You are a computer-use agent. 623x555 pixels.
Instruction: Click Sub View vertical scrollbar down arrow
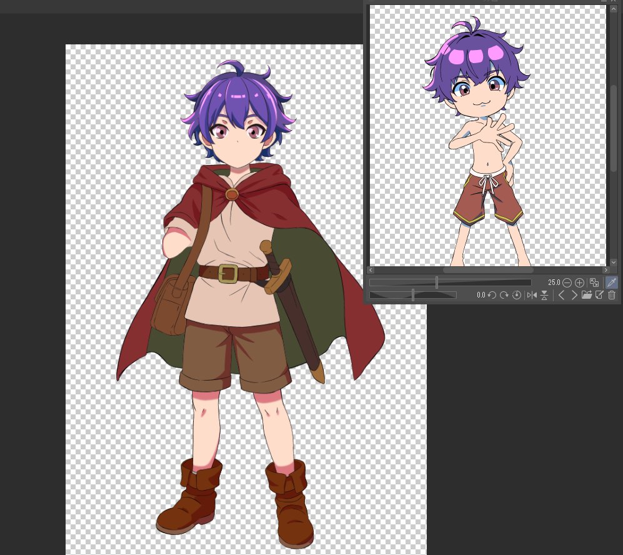[614, 262]
